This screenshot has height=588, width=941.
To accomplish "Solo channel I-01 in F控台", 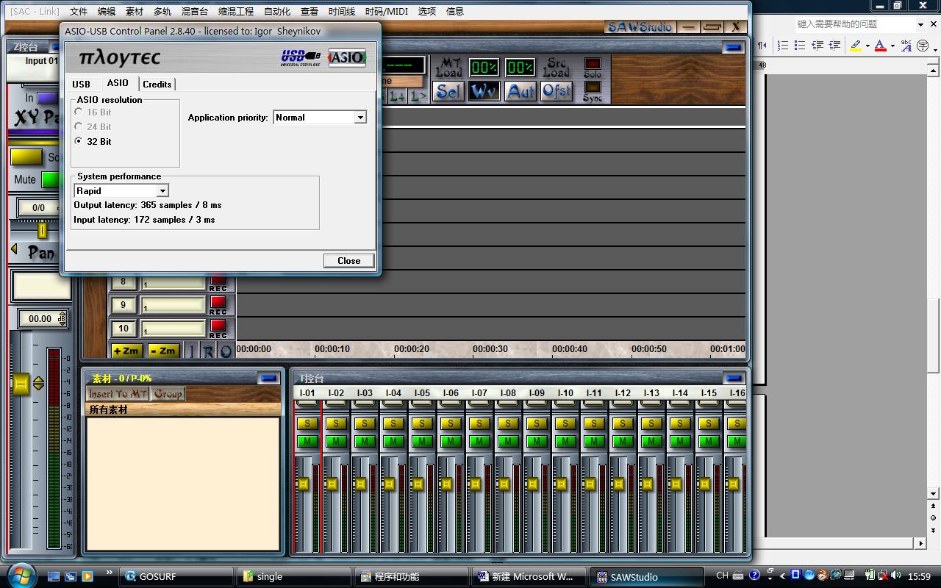I will coord(307,423).
